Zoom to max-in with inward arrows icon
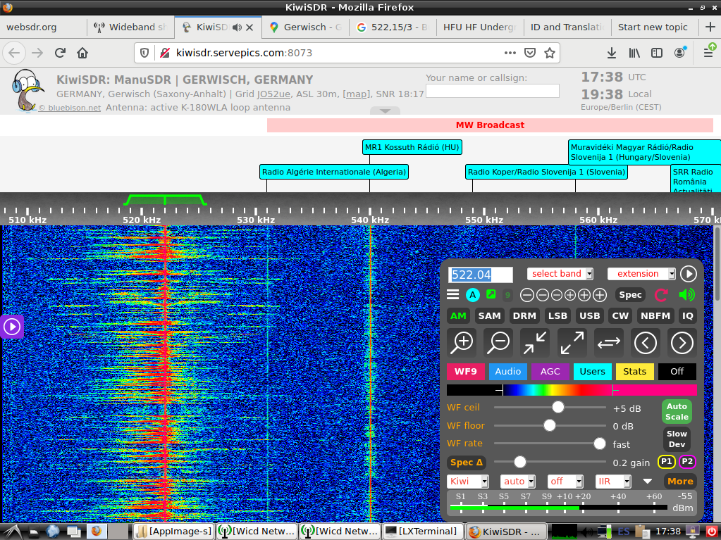 (535, 343)
